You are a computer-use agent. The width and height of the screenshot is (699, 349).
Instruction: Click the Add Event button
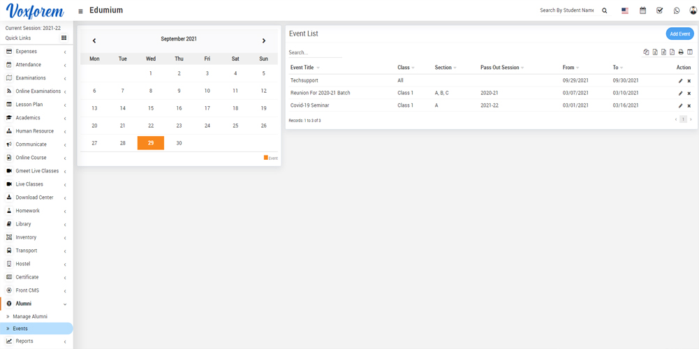(679, 34)
